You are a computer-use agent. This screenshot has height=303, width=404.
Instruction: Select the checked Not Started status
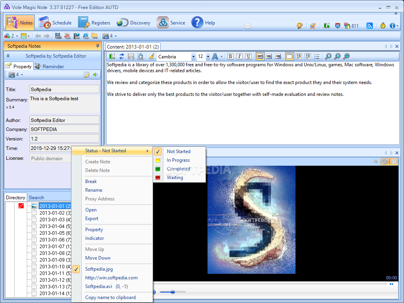[x=180, y=151]
